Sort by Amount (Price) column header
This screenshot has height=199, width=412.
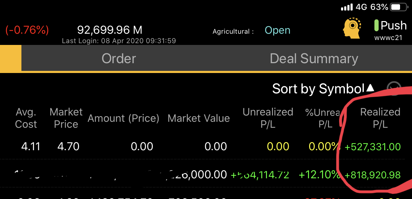pos(124,118)
